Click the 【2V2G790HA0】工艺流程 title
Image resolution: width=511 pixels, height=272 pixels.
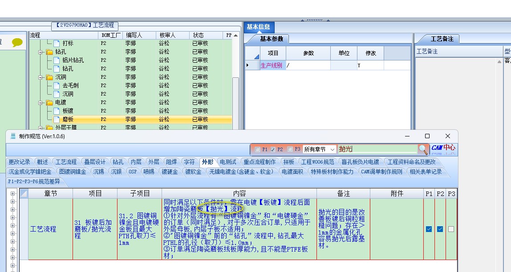coord(85,25)
